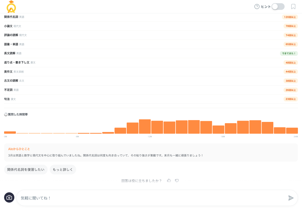Click the question mark icon beside ヒント
Screen dimensions: 302x210
257,7
